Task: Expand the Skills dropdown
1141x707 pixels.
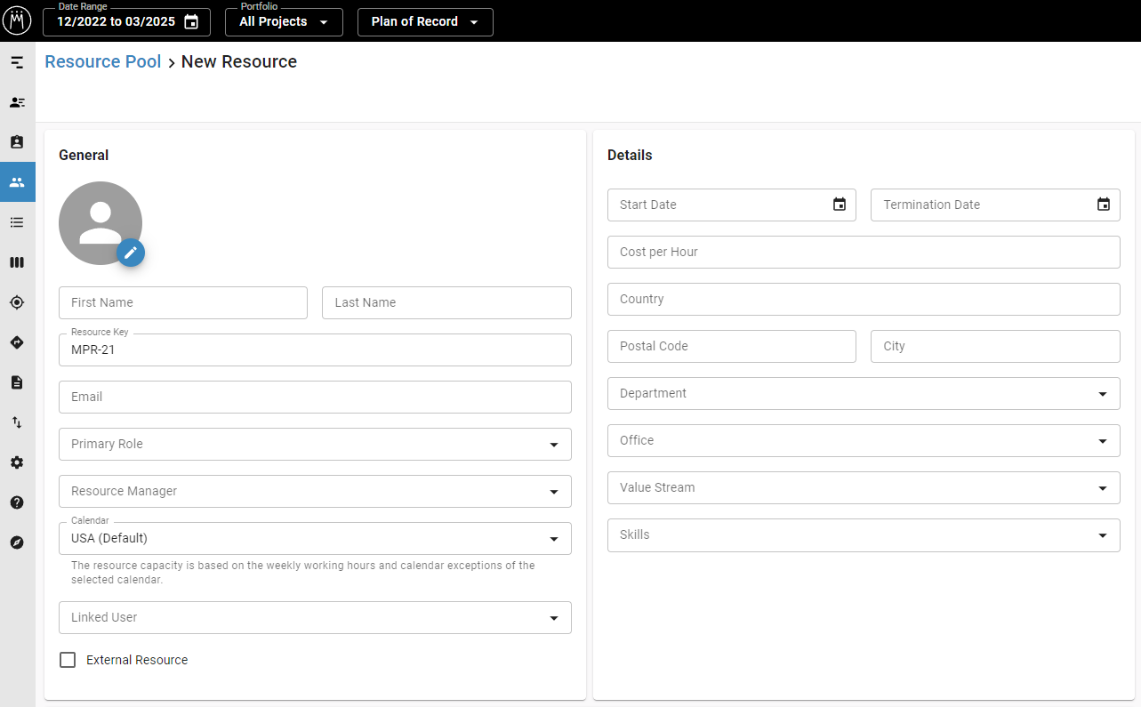Action: coord(864,534)
